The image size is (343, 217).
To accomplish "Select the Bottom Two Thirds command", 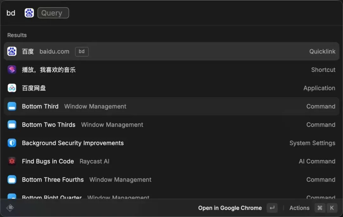I will point(171,125).
